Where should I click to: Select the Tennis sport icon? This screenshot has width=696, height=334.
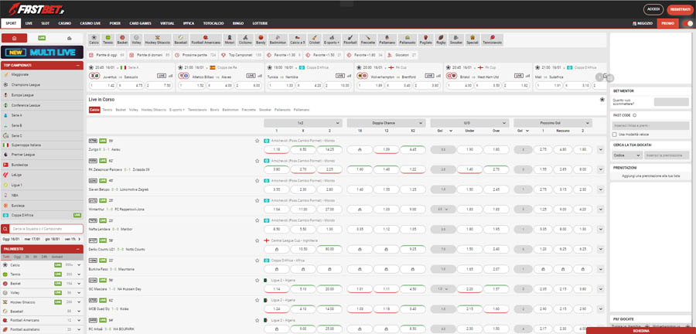[x=107, y=39]
